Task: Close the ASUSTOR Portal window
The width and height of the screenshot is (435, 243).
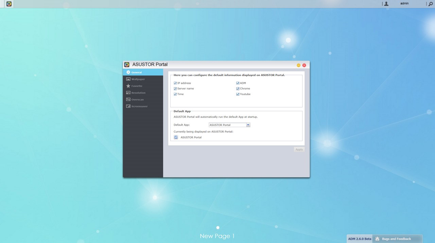Action: [304, 65]
